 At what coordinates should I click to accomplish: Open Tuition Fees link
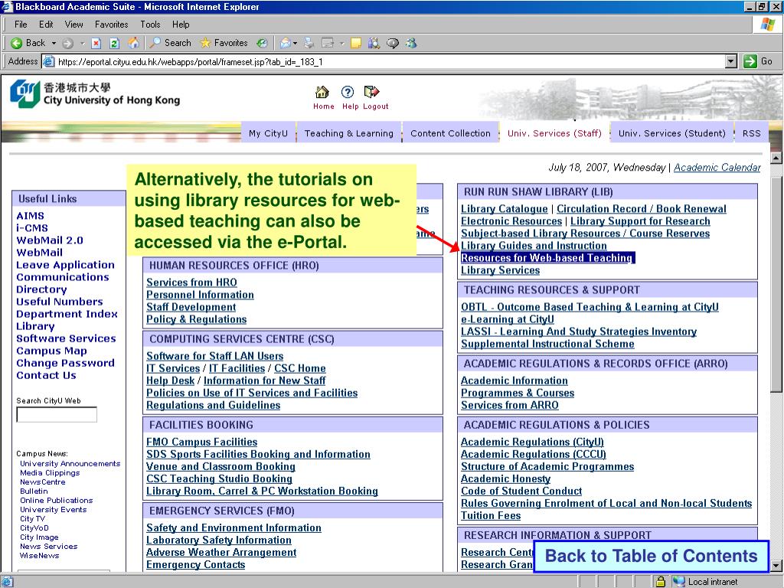(491, 516)
